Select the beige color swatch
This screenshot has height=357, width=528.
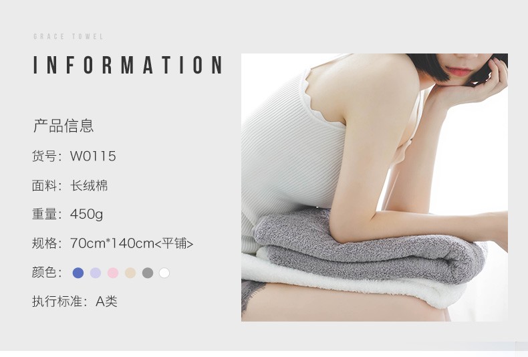(130, 273)
